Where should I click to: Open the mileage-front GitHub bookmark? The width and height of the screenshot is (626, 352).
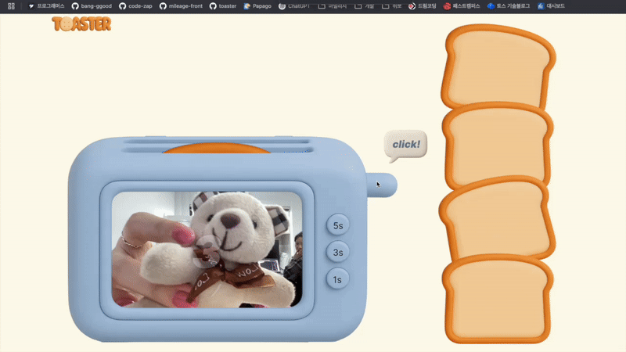click(182, 6)
